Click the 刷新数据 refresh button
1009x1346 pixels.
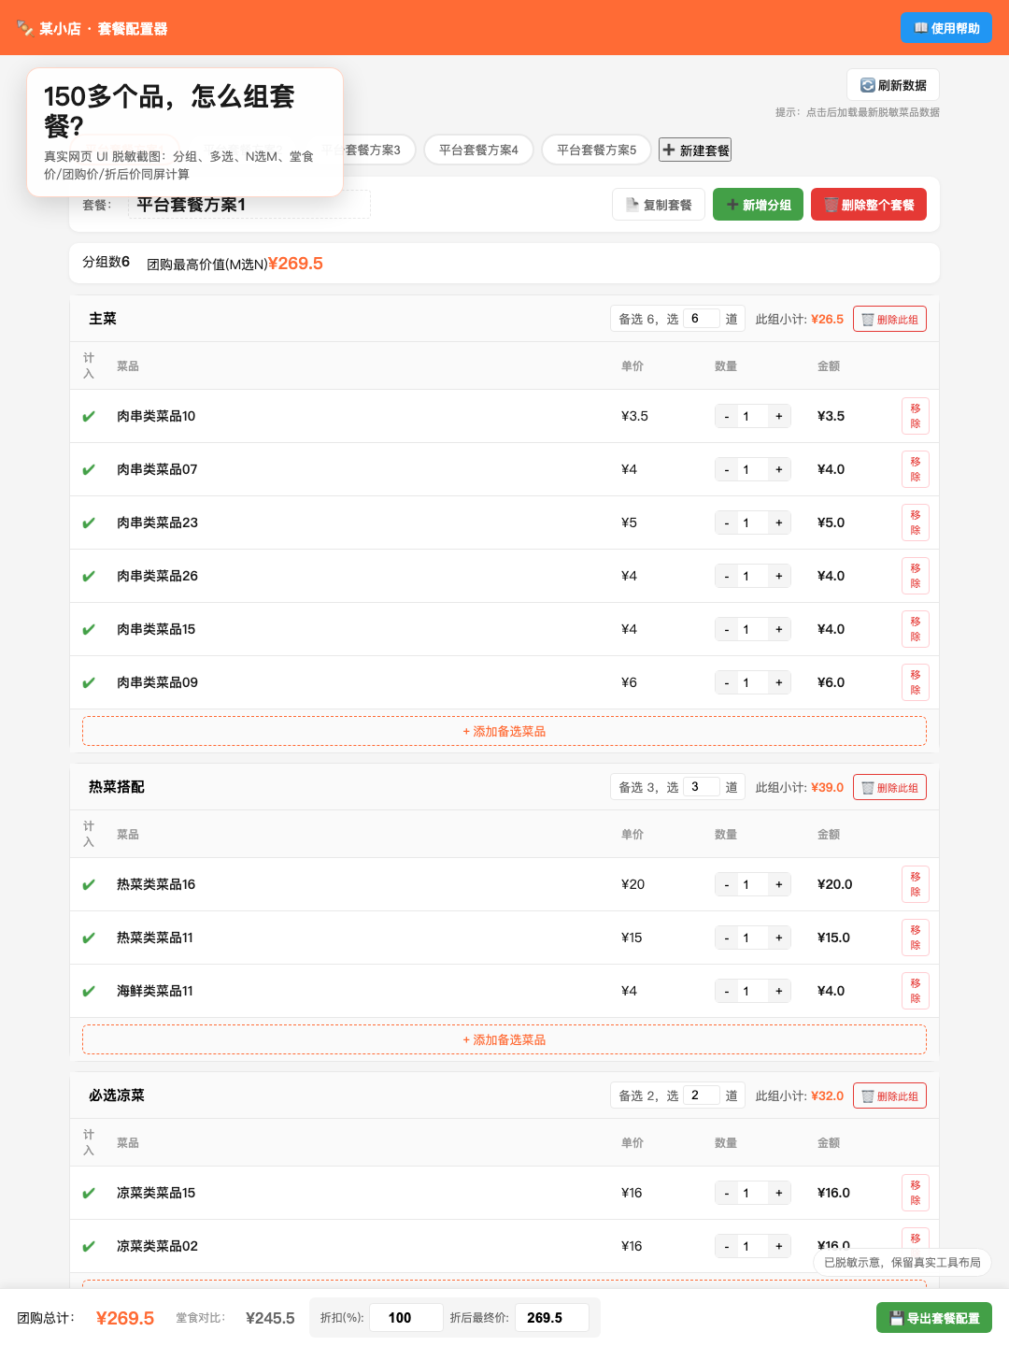pyautogui.click(x=893, y=85)
